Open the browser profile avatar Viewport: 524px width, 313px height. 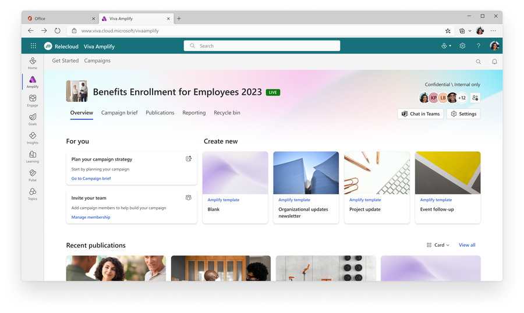tap(480, 31)
